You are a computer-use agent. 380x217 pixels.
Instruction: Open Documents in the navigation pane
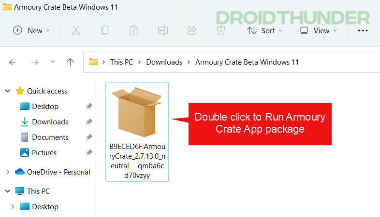pyautogui.click(x=50, y=137)
